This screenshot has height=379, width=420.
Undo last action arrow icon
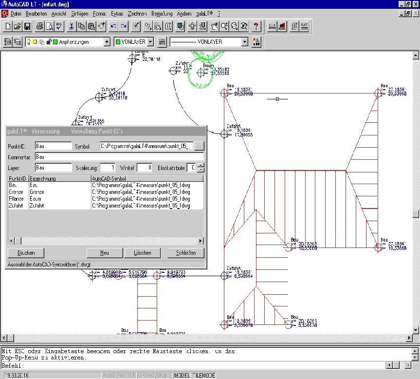(x=113, y=26)
